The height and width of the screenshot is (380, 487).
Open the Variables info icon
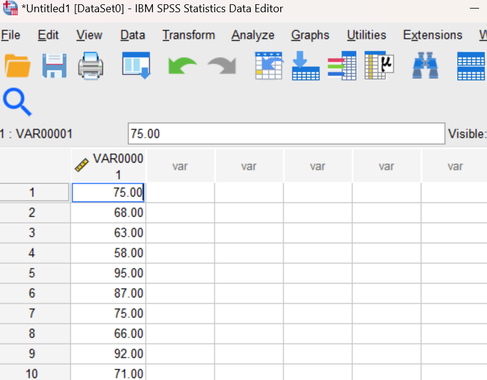coord(342,66)
